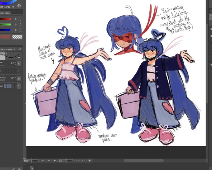Set level with the blue indicator blocks
The width and height of the screenshot is (212, 170).
tap(10, 86)
